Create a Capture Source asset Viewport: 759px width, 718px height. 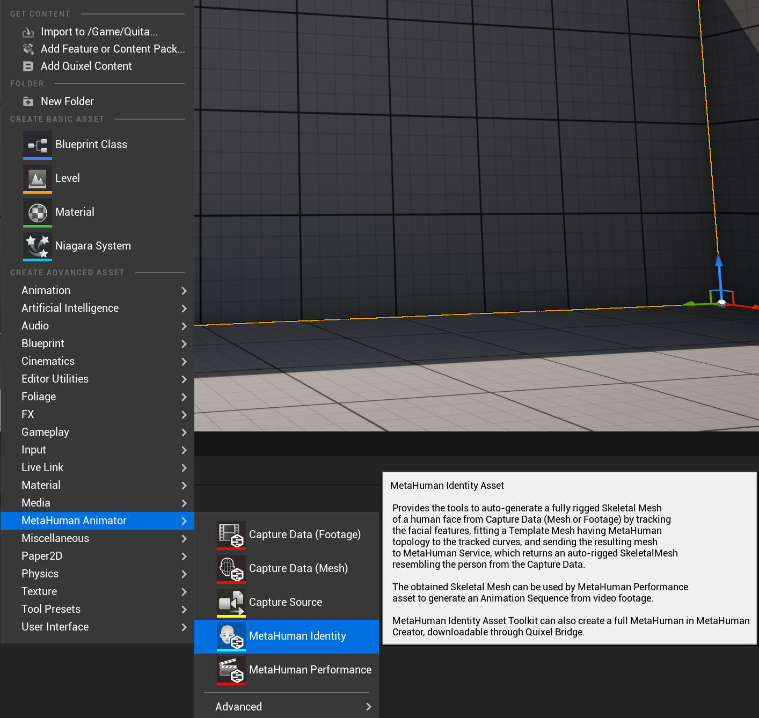(285, 602)
